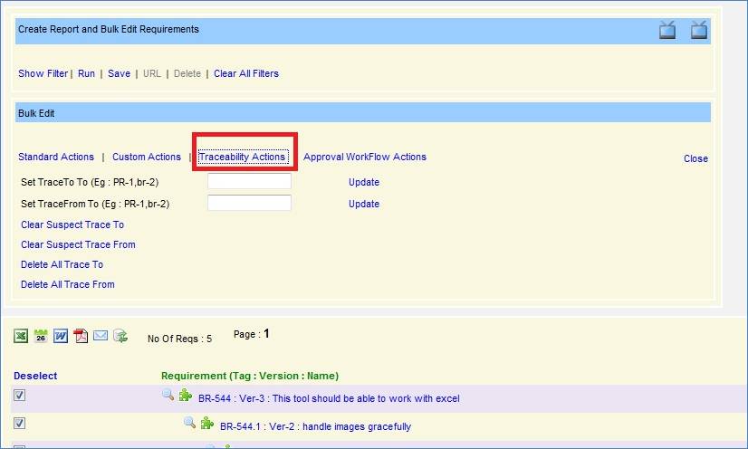Viewport: 748px width, 449px height.
Task: Click the Clear All Filters link
Action: pos(246,73)
